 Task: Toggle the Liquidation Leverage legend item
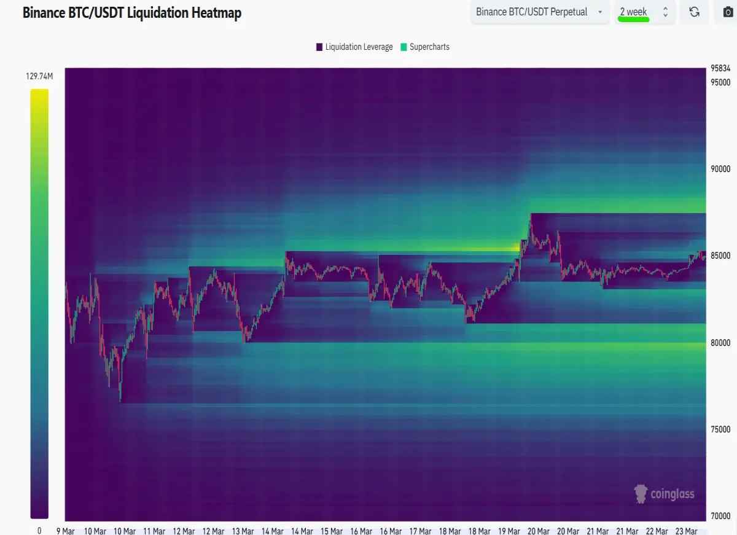[354, 47]
